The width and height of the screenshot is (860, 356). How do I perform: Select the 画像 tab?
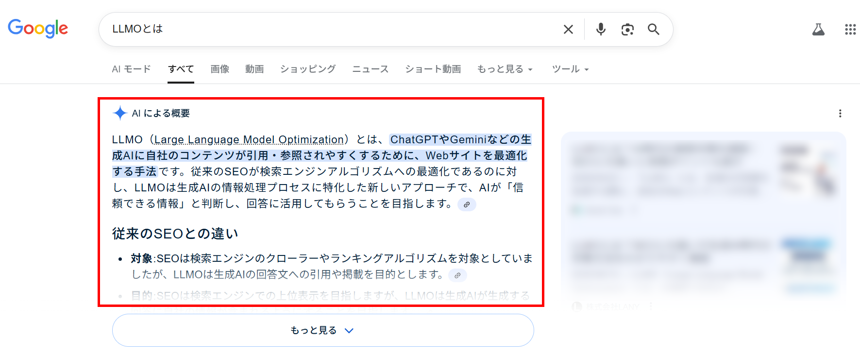tap(219, 69)
